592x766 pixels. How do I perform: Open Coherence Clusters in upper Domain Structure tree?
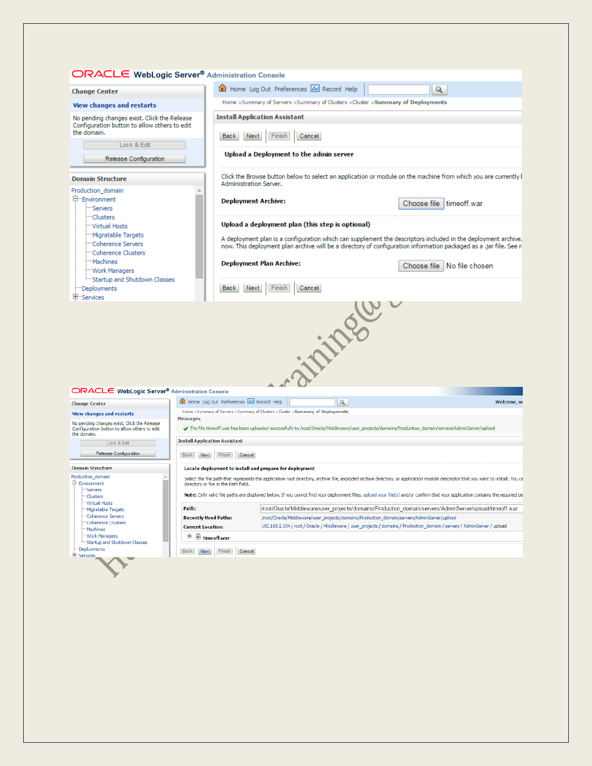[x=118, y=253]
